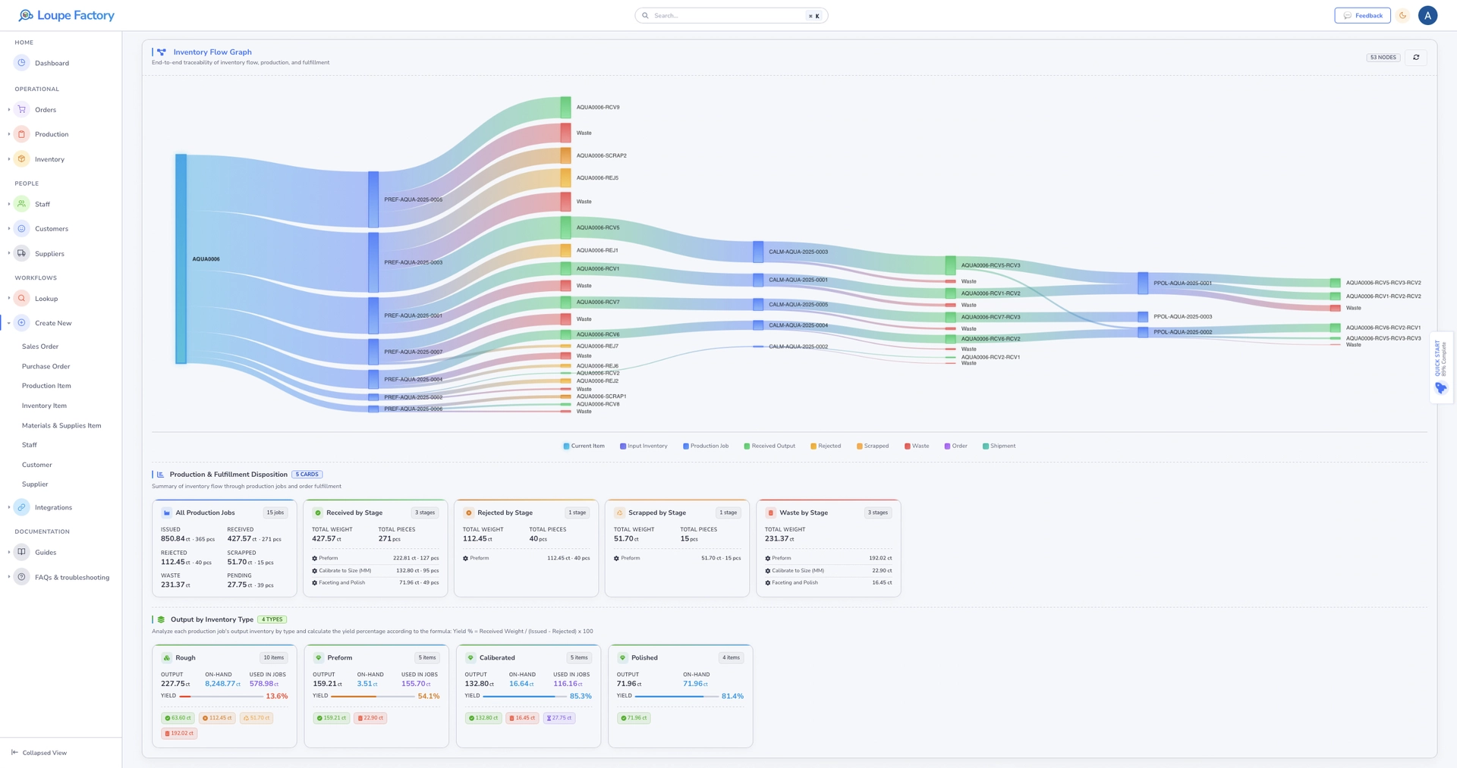
Task: Click the PREF-AQUA-2025-0003 job node
Action: [373, 262]
